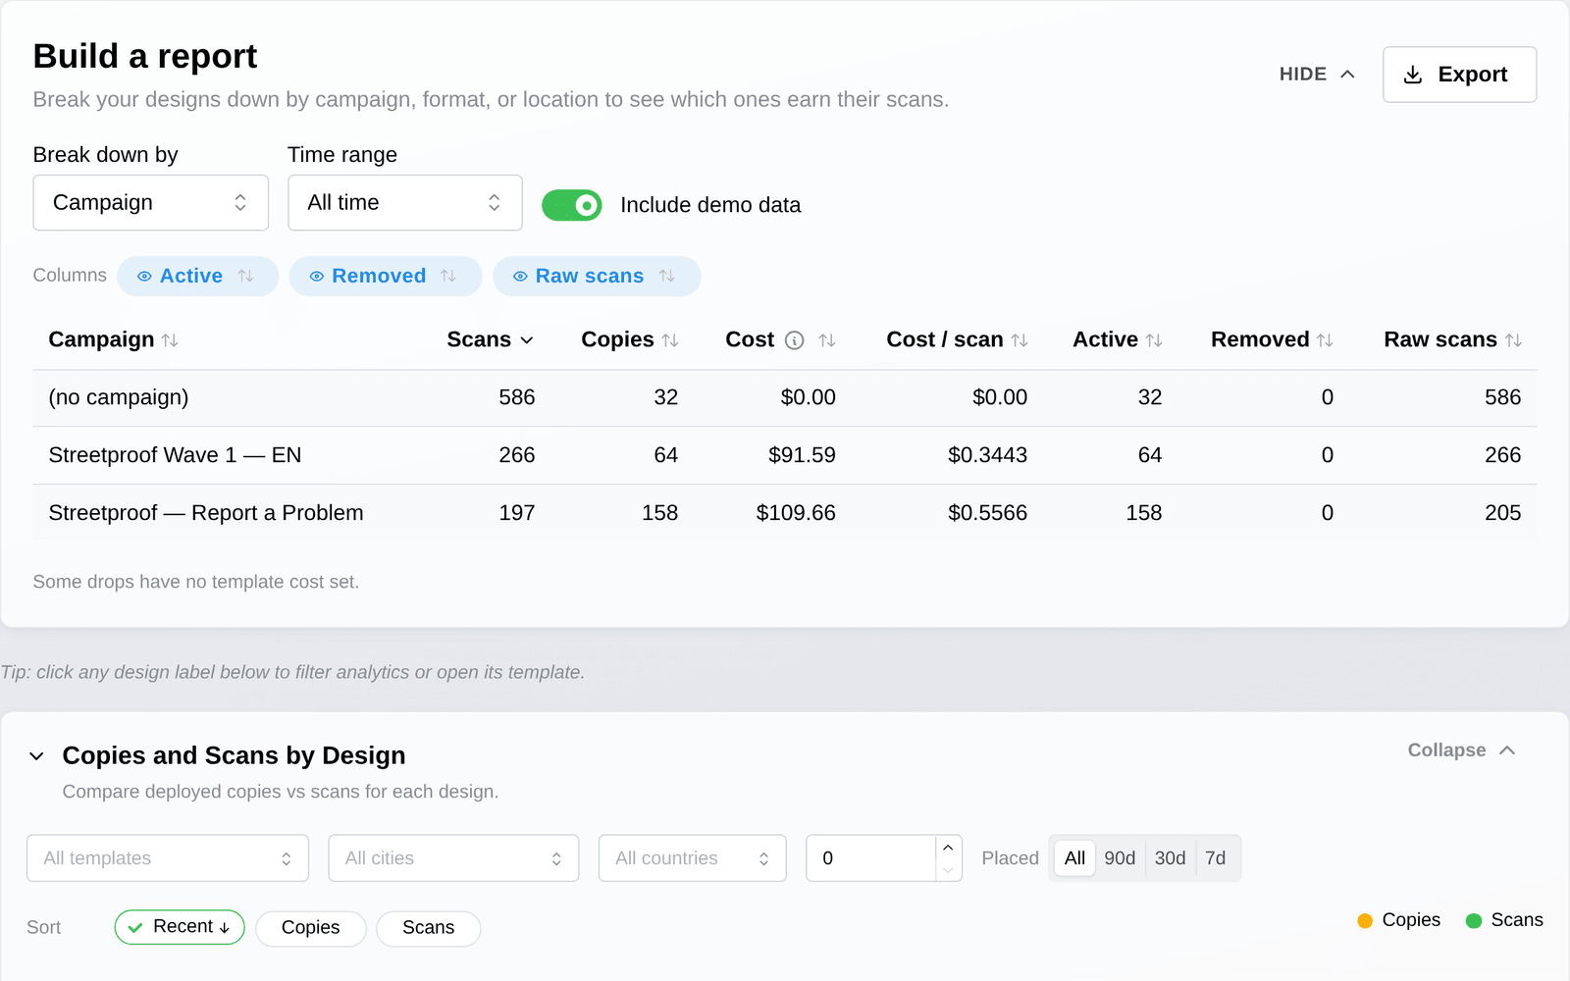This screenshot has width=1570, height=981.
Task: Click HIDE to hide the report builder
Action: (x=1318, y=75)
